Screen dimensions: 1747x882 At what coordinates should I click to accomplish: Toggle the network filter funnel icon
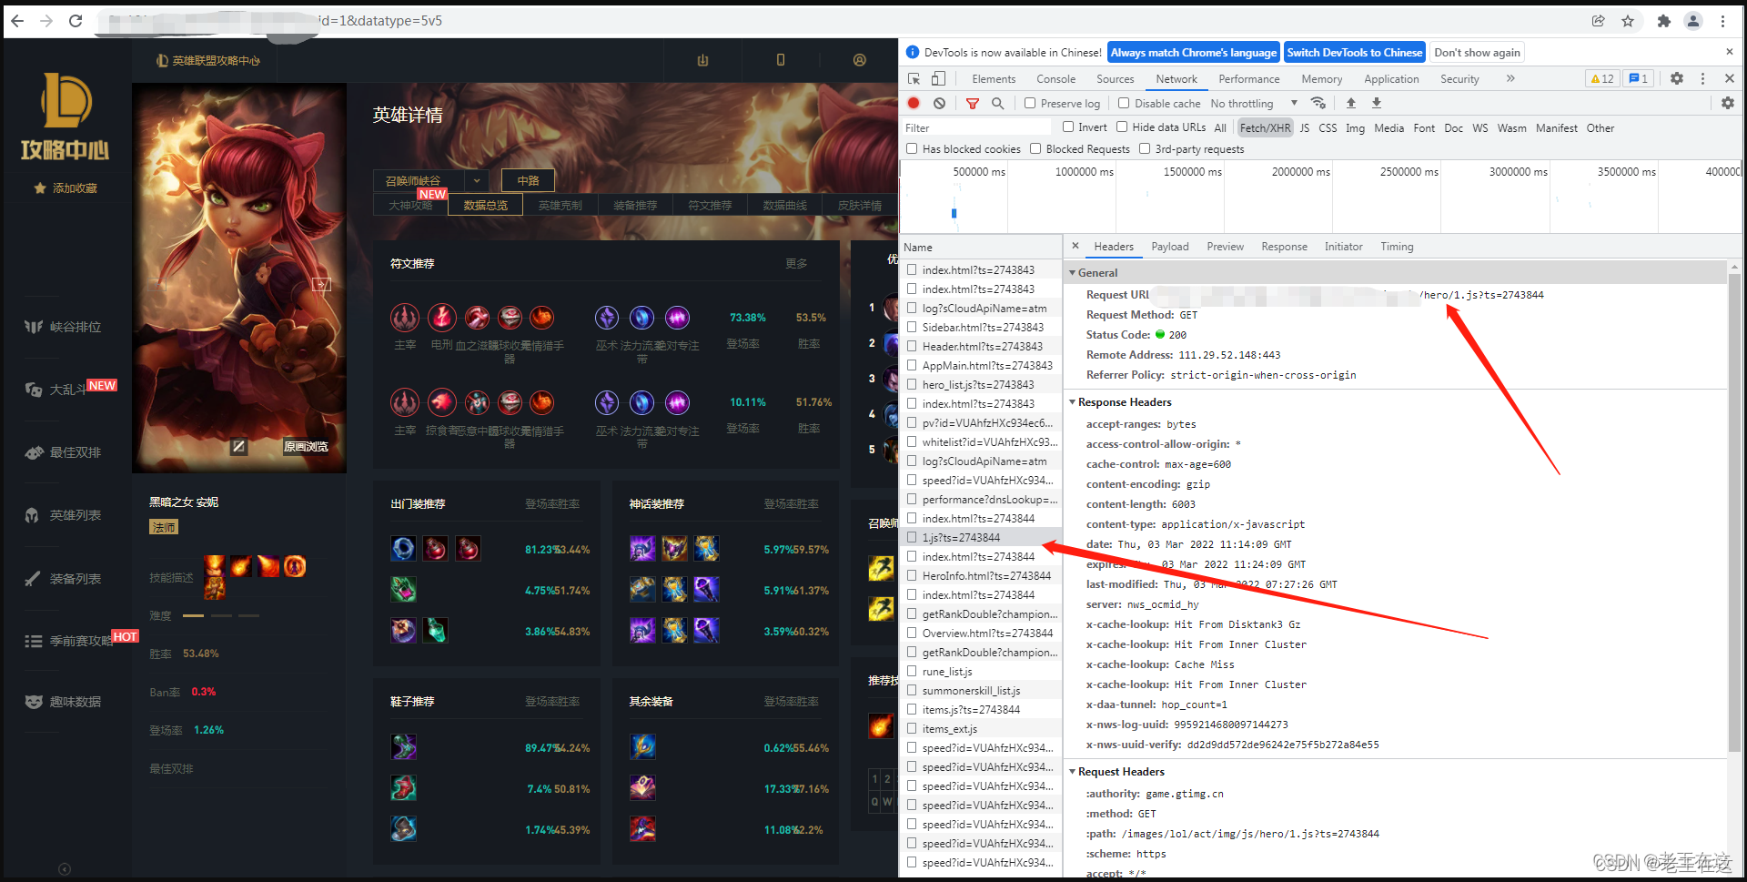tap(973, 104)
